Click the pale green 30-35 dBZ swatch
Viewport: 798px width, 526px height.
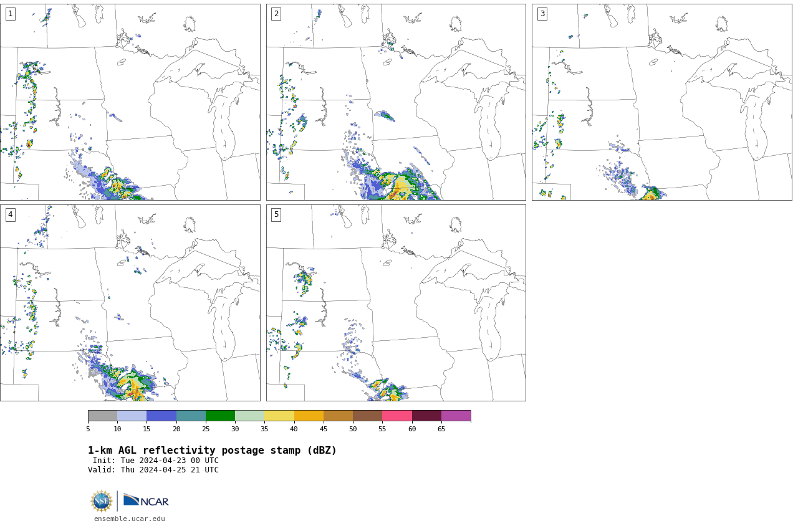pos(249,416)
